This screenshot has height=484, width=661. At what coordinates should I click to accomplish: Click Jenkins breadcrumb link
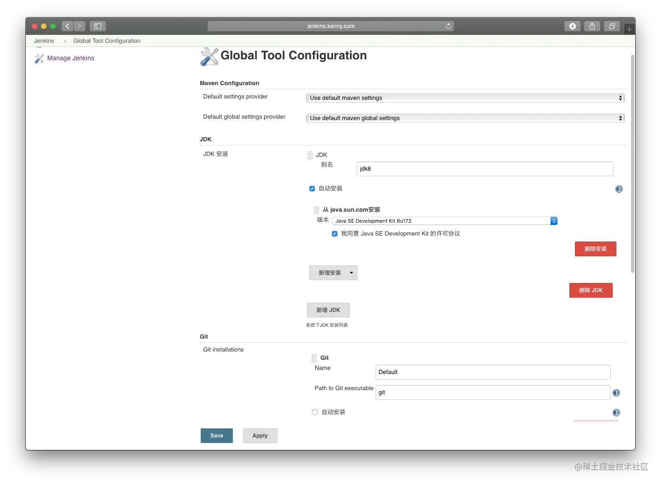coord(44,41)
